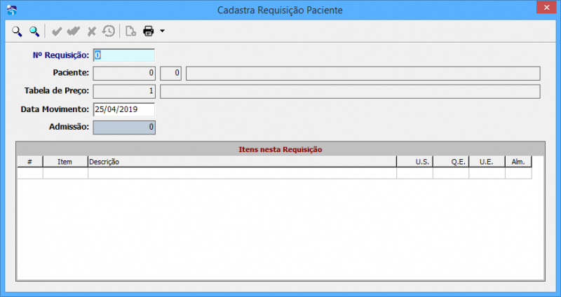Click the 'Tabela de Preço:' label
The height and width of the screenshot is (297, 561).
(x=57, y=91)
